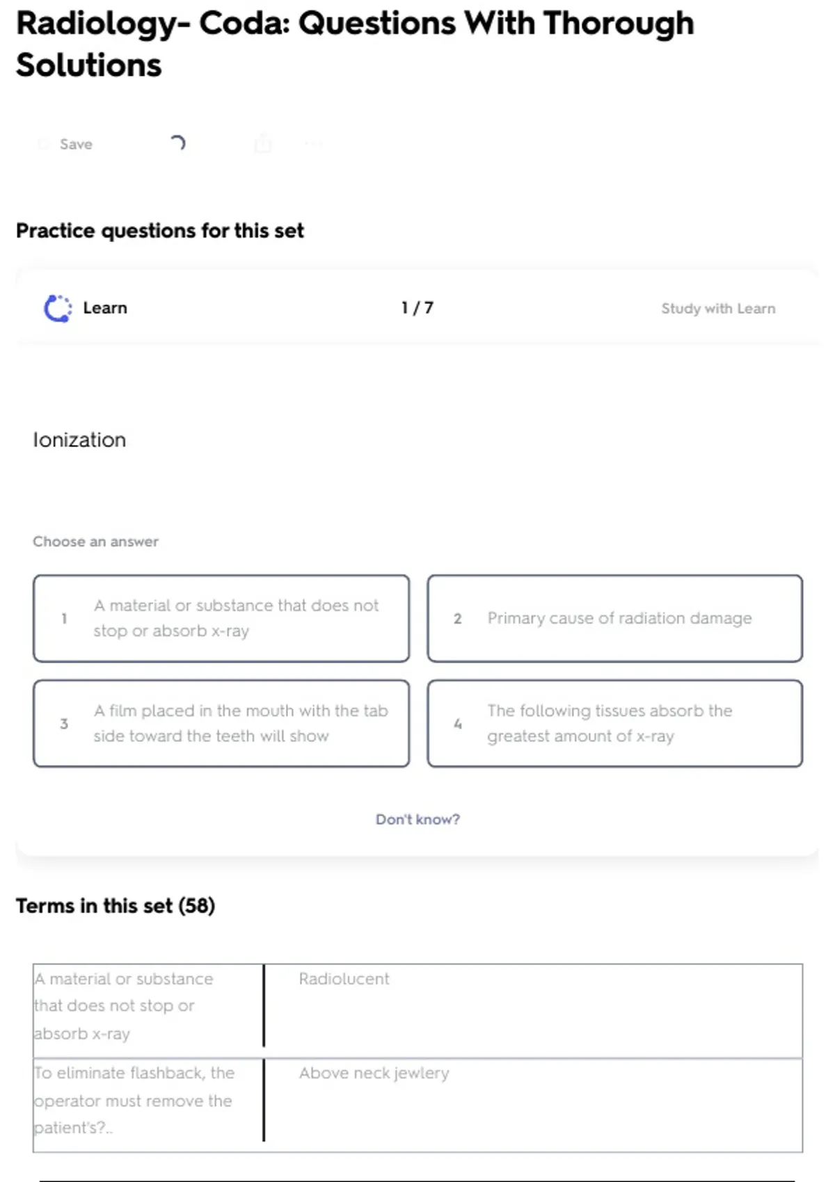Click the share icon
This screenshot has width=835, height=1182.
click(x=263, y=144)
